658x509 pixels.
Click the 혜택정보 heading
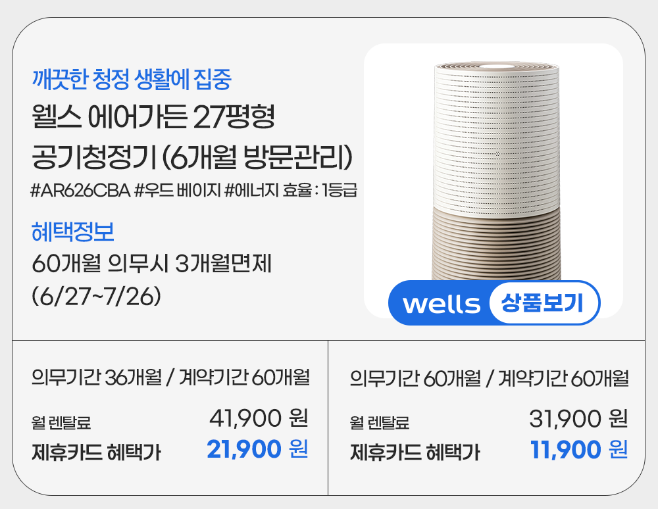(73, 232)
